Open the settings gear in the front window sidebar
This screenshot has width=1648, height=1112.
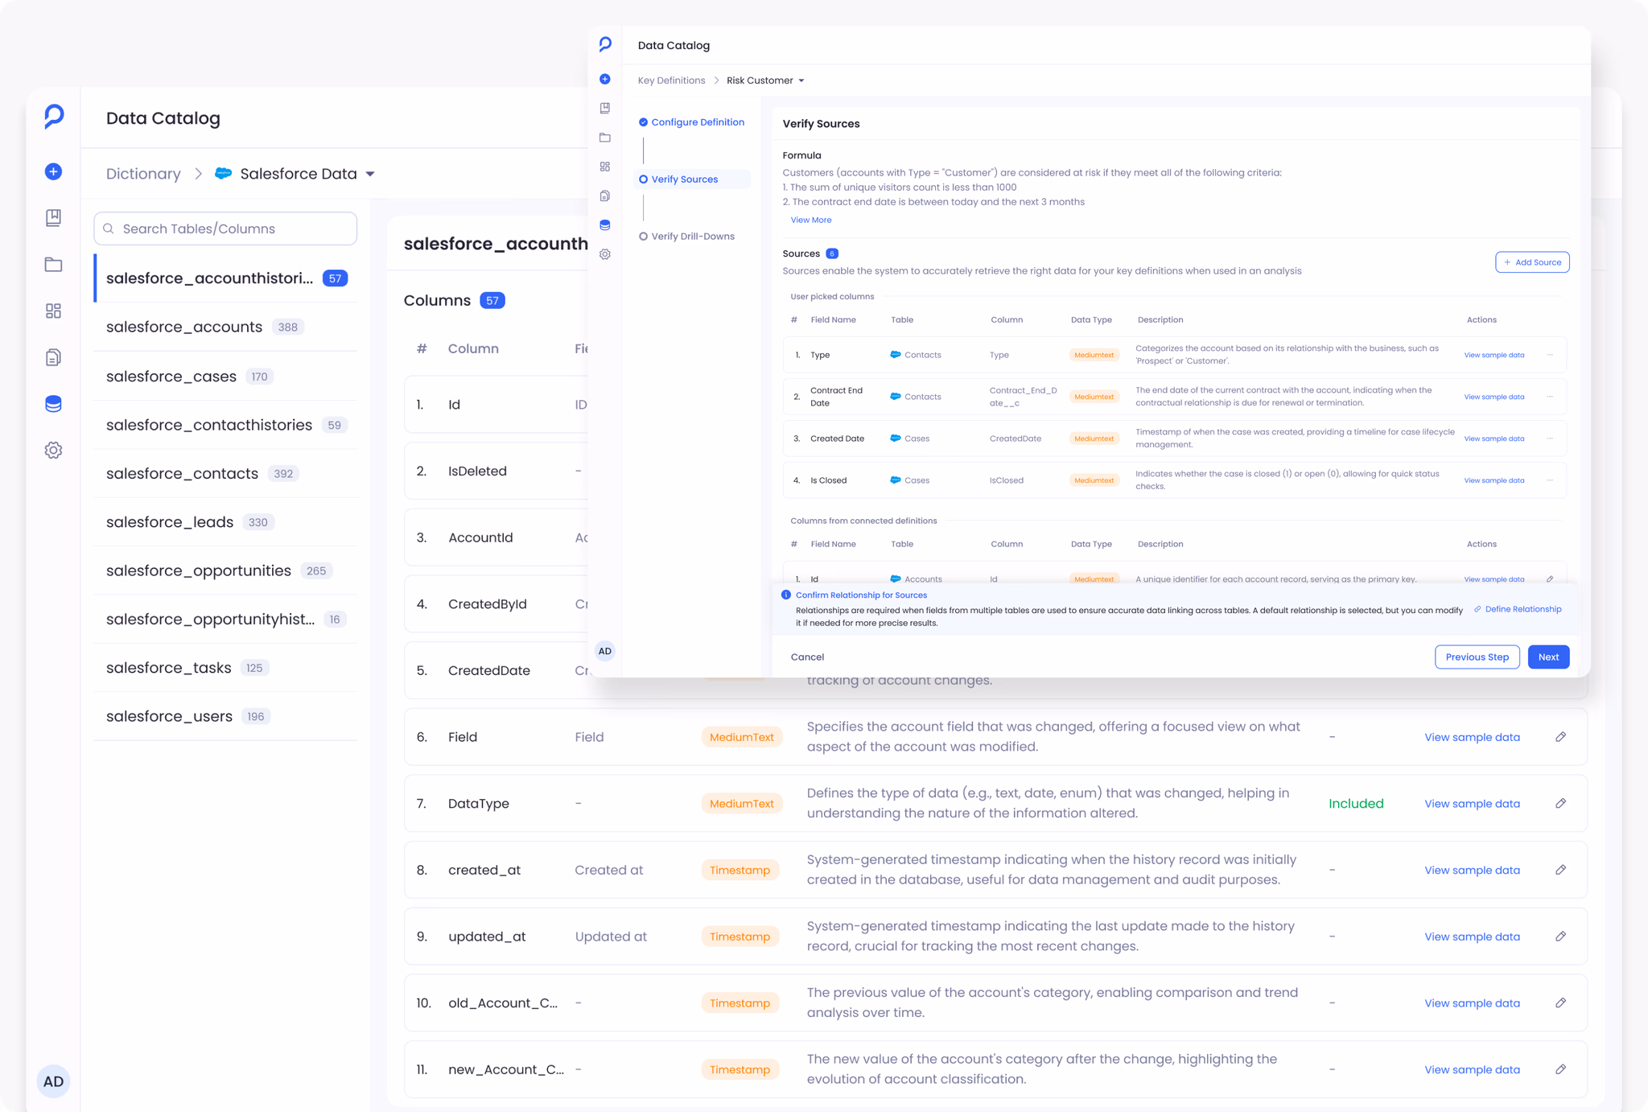click(x=605, y=254)
